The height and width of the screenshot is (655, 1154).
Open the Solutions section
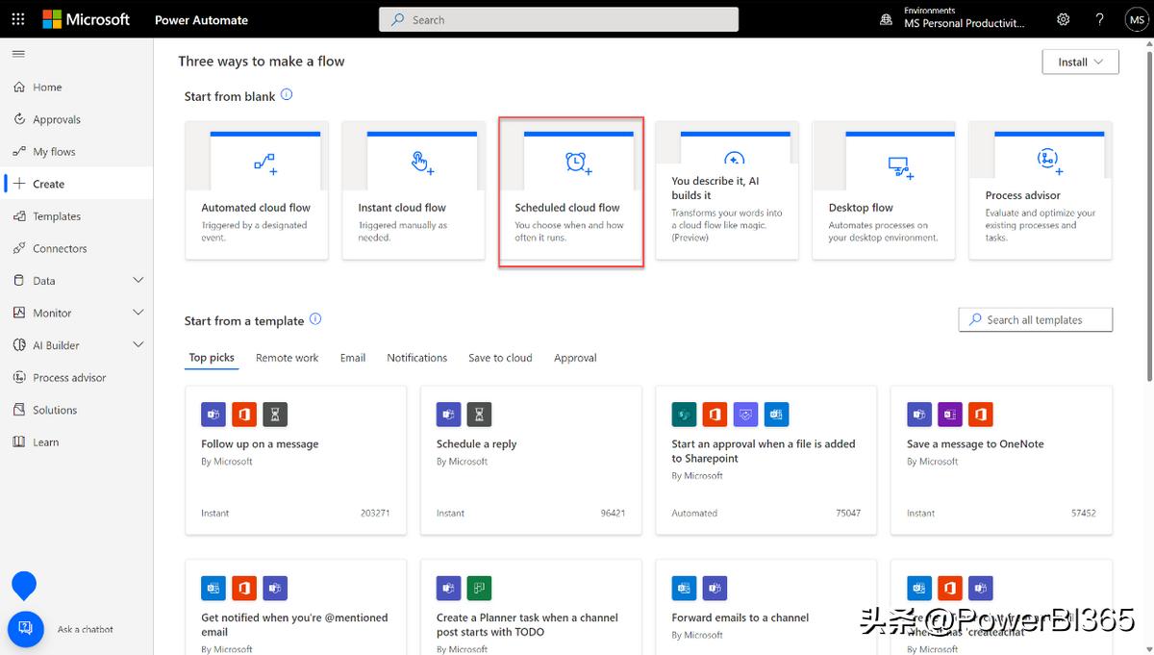click(x=55, y=409)
